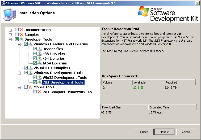Click install icon beside Header files
Screen dimensions: 201x140
39,49
